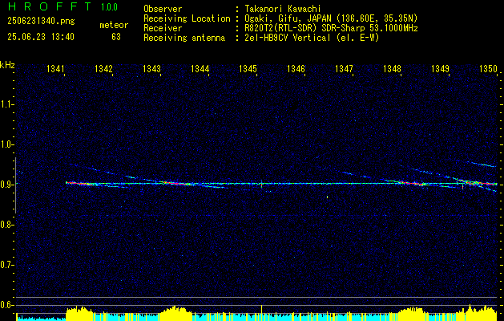Click the kHz axis unit label
504x321 pixels.
7,65
